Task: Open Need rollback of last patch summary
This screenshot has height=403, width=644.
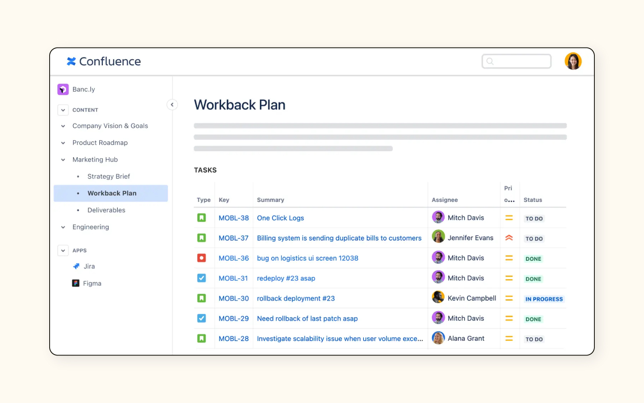Action: pos(307,319)
